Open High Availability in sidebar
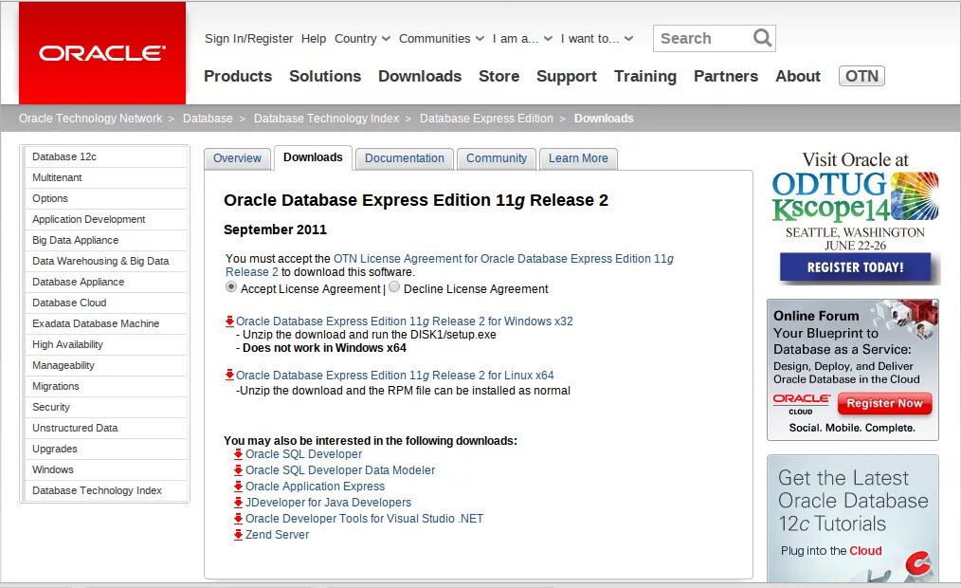The width and height of the screenshot is (961, 588). (x=105, y=344)
